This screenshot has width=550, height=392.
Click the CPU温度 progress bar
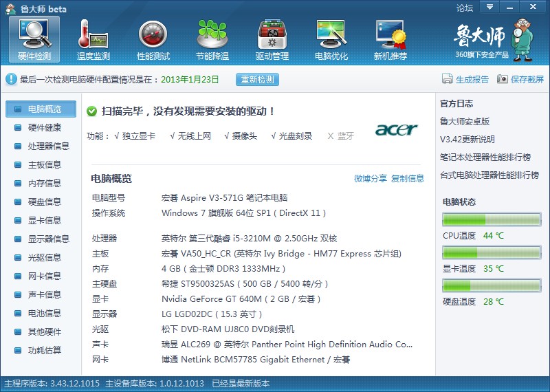[492, 219]
